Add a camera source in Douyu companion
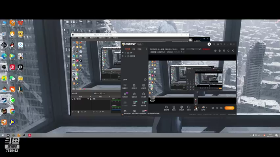Image resolution: width=280 pixels, height=157 pixels. [x=174, y=108]
